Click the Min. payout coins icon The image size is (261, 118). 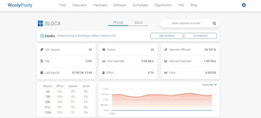click(42, 49)
